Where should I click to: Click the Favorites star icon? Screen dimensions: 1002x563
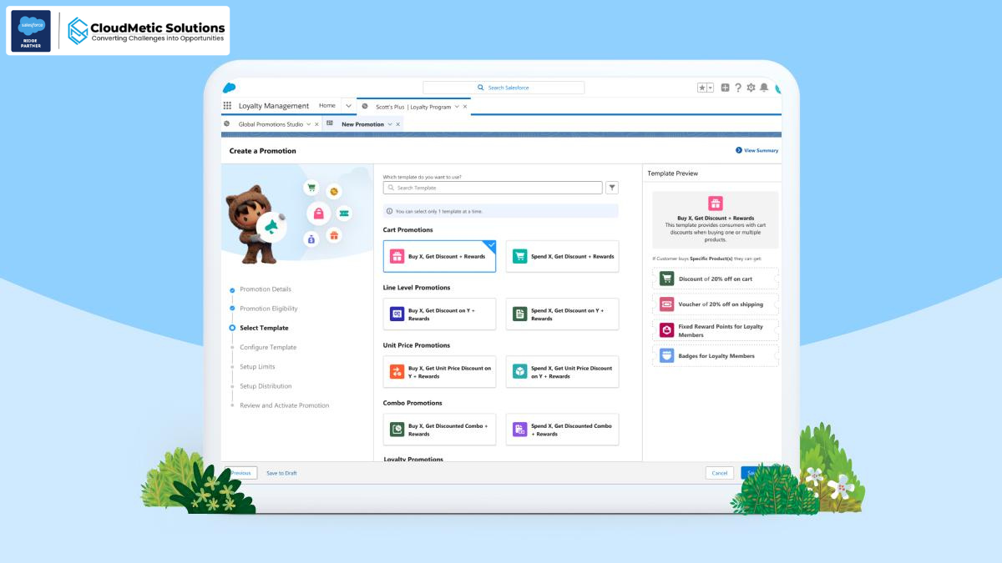tap(702, 88)
